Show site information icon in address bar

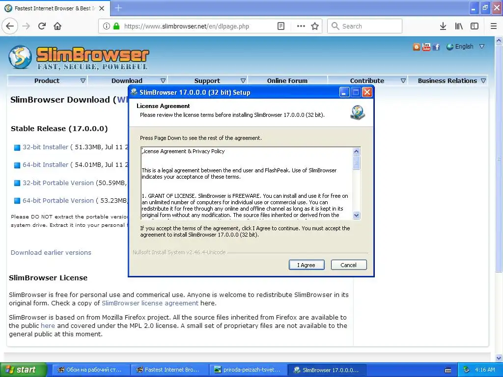click(x=107, y=26)
